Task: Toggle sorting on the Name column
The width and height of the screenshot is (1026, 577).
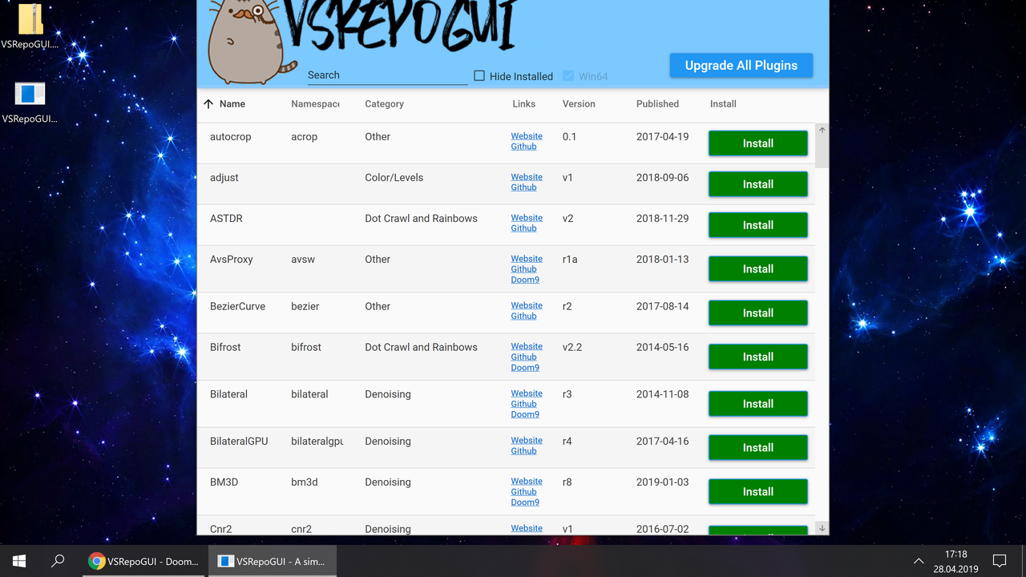Action: tap(231, 104)
